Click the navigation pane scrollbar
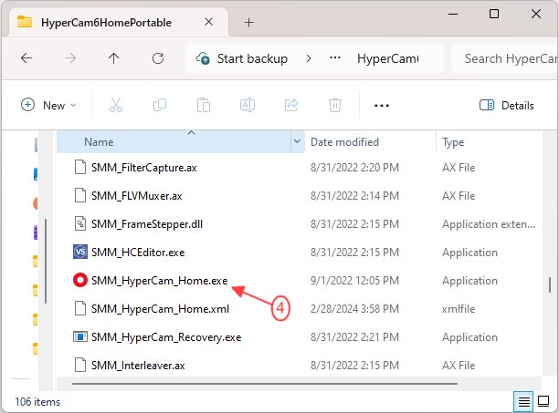The image size is (559, 413). click(x=46, y=262)
